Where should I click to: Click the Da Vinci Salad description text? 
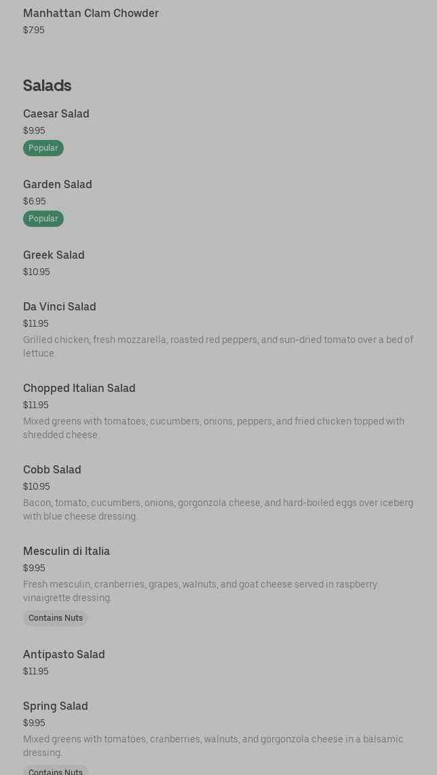tap(218, 346)
